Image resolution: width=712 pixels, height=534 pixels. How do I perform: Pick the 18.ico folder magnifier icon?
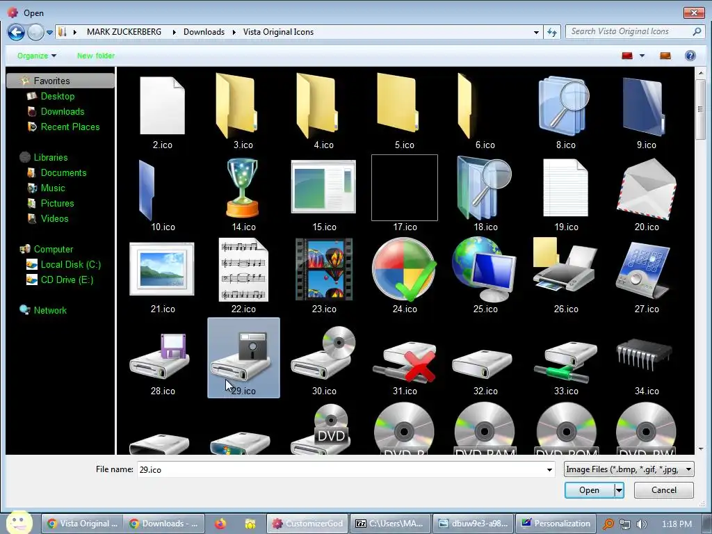click(485, 188)
